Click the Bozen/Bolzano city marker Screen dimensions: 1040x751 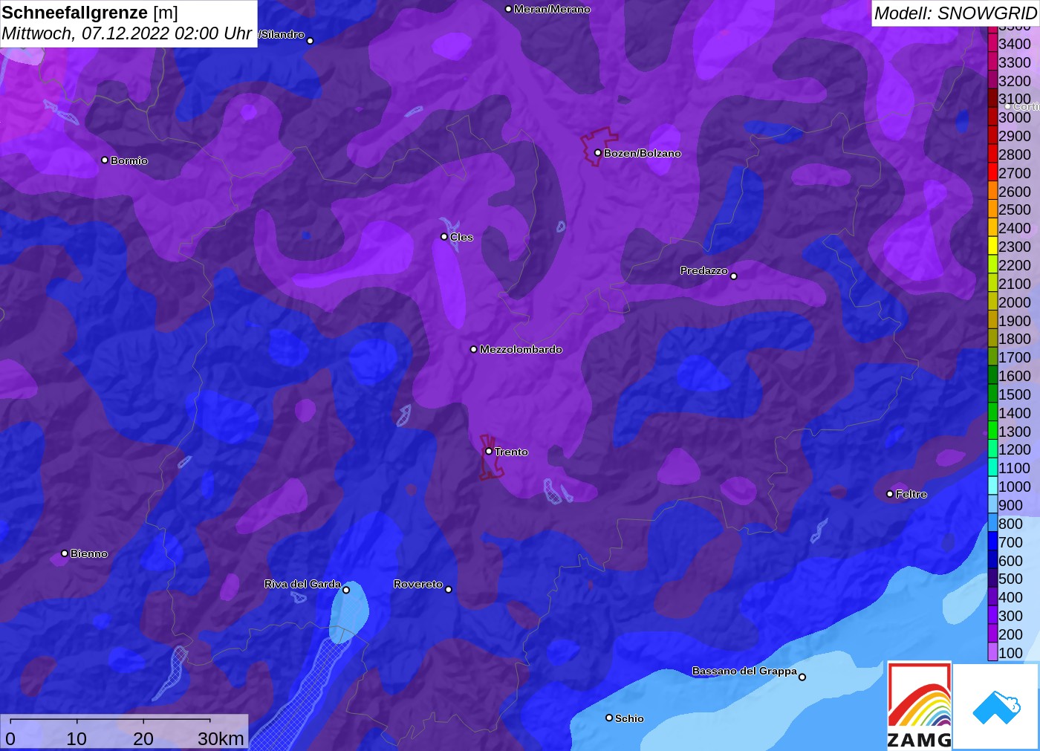(598, 153)
